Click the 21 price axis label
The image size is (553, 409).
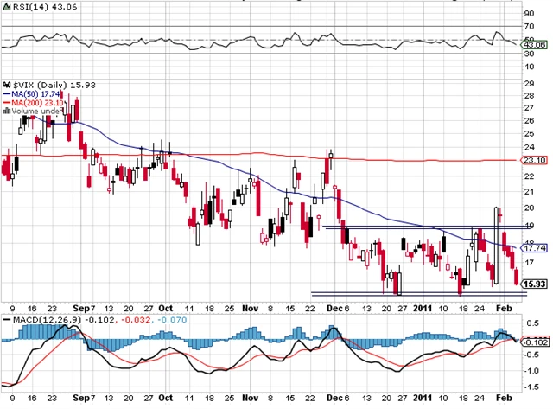tap(530, 192)
